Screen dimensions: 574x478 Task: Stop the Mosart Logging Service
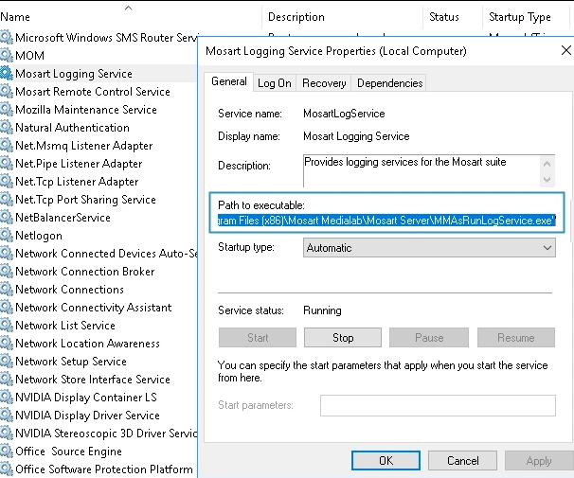[x=343, y=338]
